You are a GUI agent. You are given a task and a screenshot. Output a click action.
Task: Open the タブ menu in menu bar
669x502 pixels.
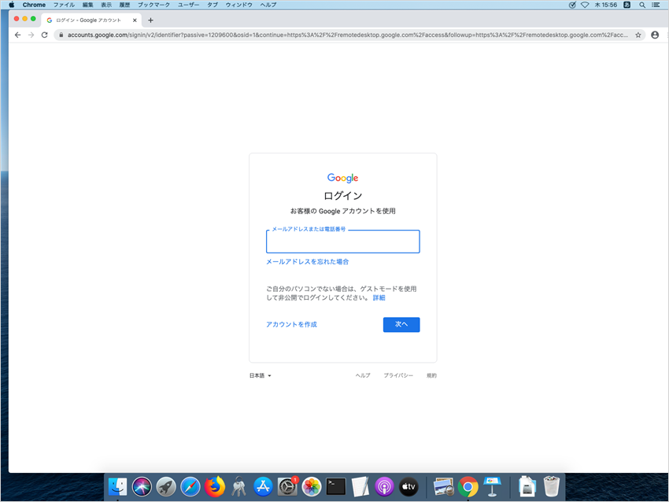(213, 5)
